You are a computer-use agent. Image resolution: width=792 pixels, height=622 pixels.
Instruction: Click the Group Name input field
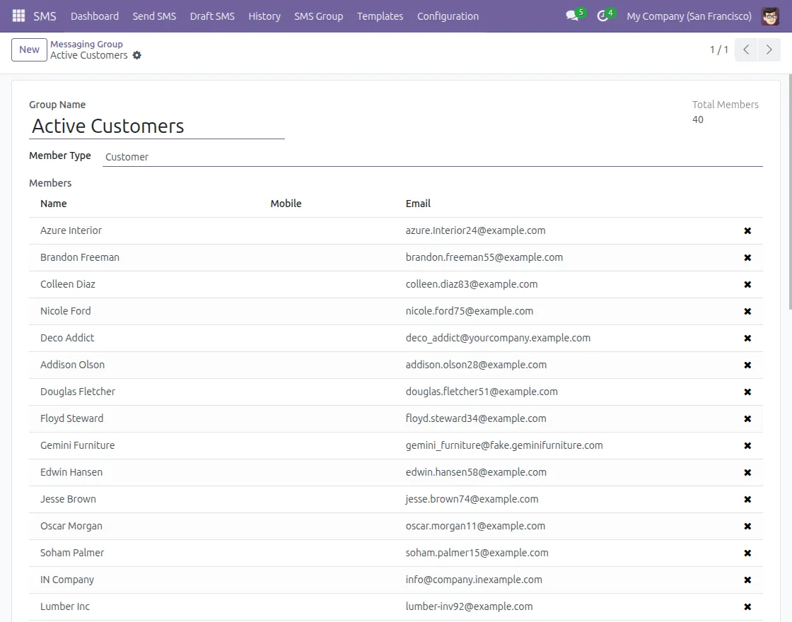coord(157,127)
